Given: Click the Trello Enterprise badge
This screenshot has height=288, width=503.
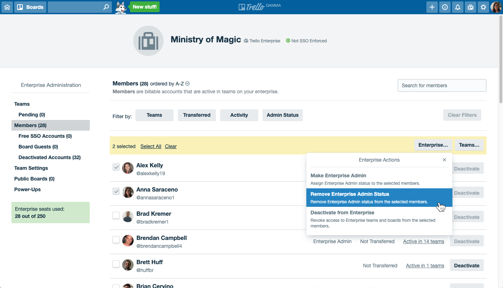Looking at the screenshot, I should pos(262,41).
